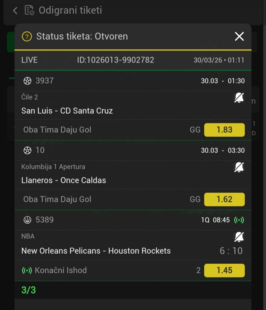Open Llaneros - Once Caldas match
Screen dimensions: 266x310
[64, 180]
